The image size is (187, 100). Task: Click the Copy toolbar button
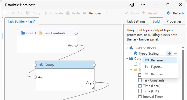pyautogui.click(x=33, y=13)
